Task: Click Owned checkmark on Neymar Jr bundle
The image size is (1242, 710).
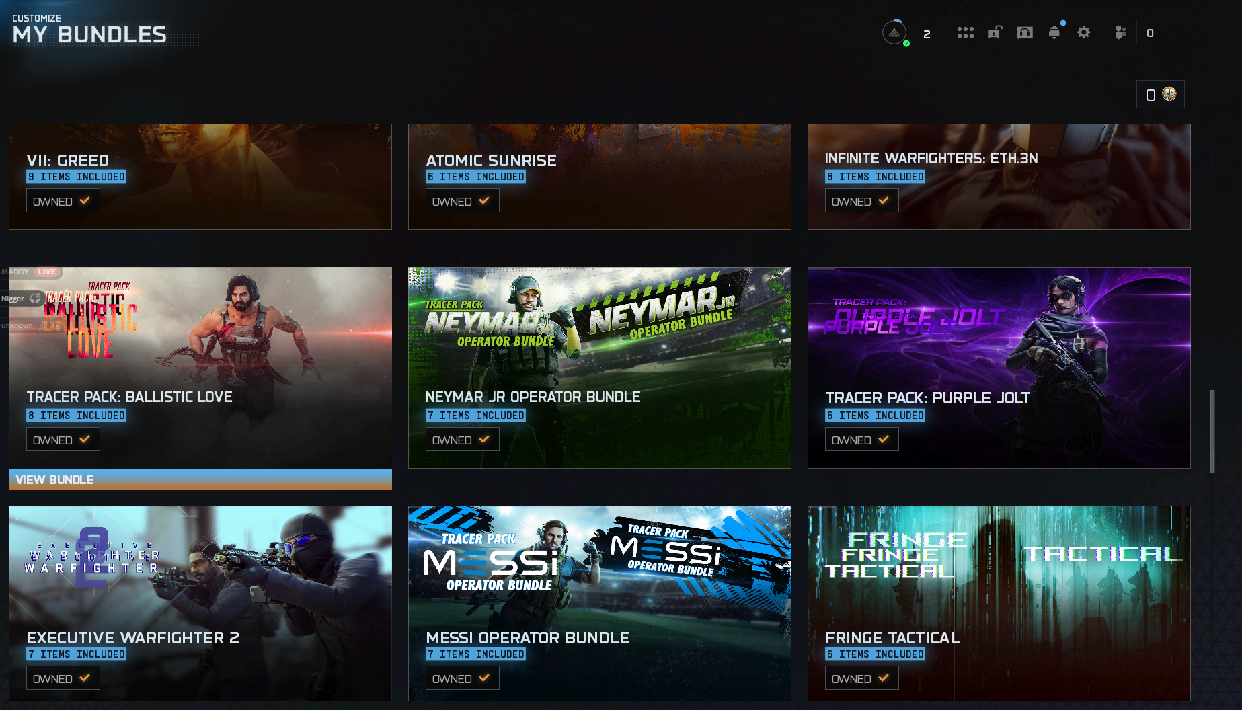Action: pos(463,440)
